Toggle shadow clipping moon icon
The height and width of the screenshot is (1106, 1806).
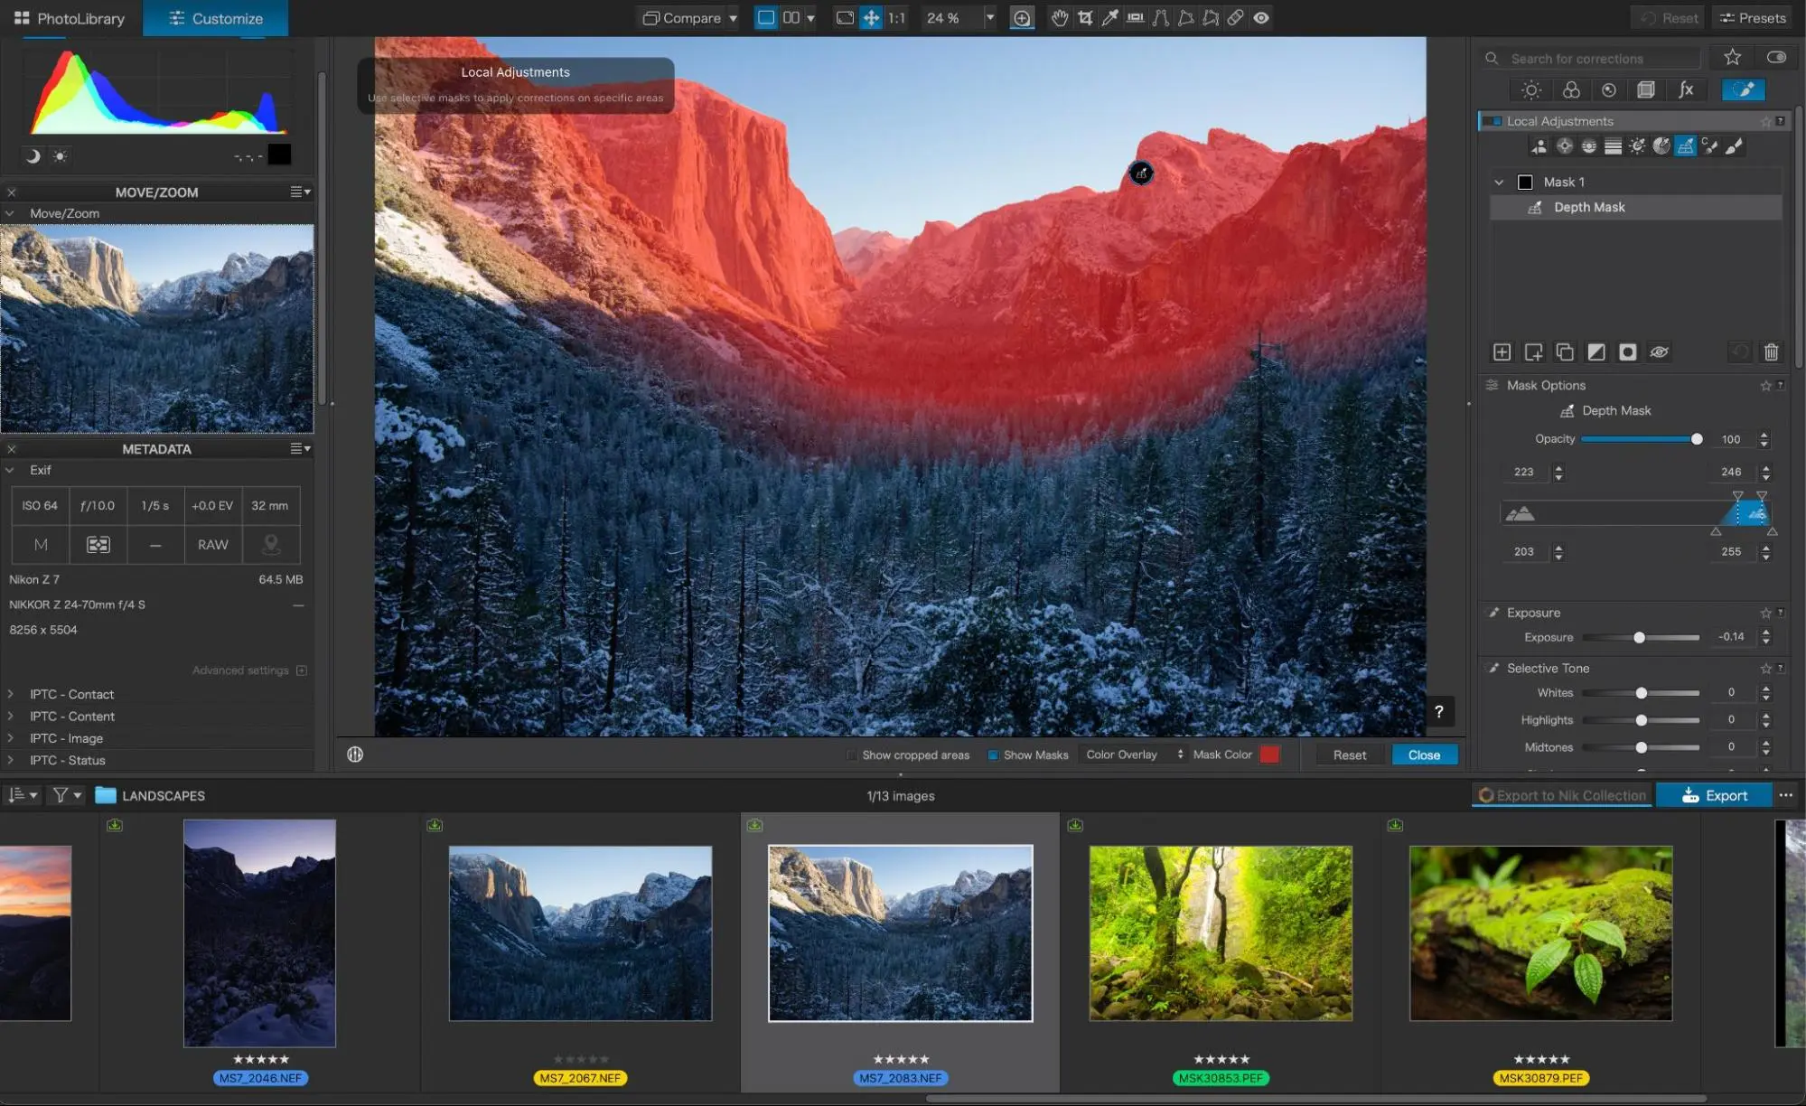(x=33, y=155)
